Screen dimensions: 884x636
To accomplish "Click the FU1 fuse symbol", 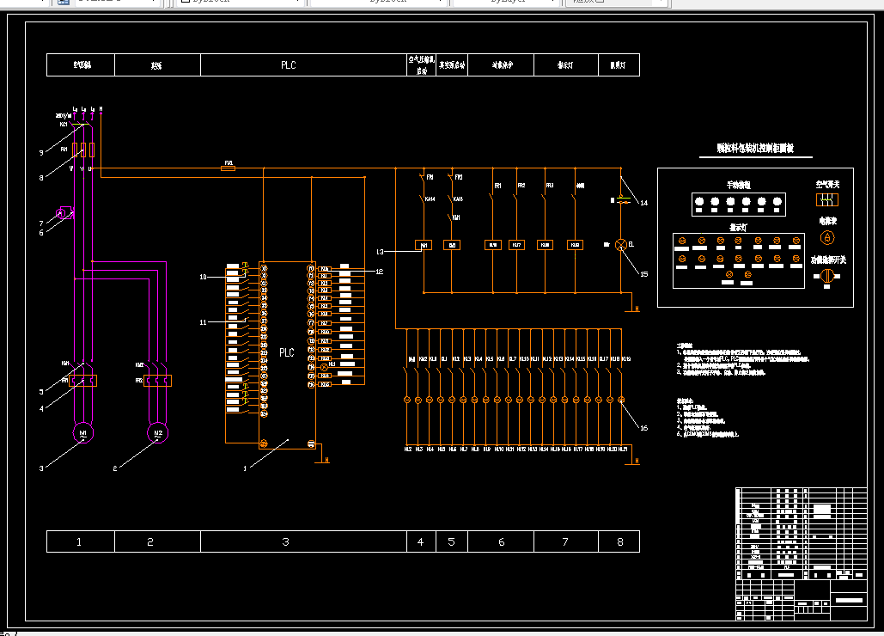I will [x=229, y=168].
